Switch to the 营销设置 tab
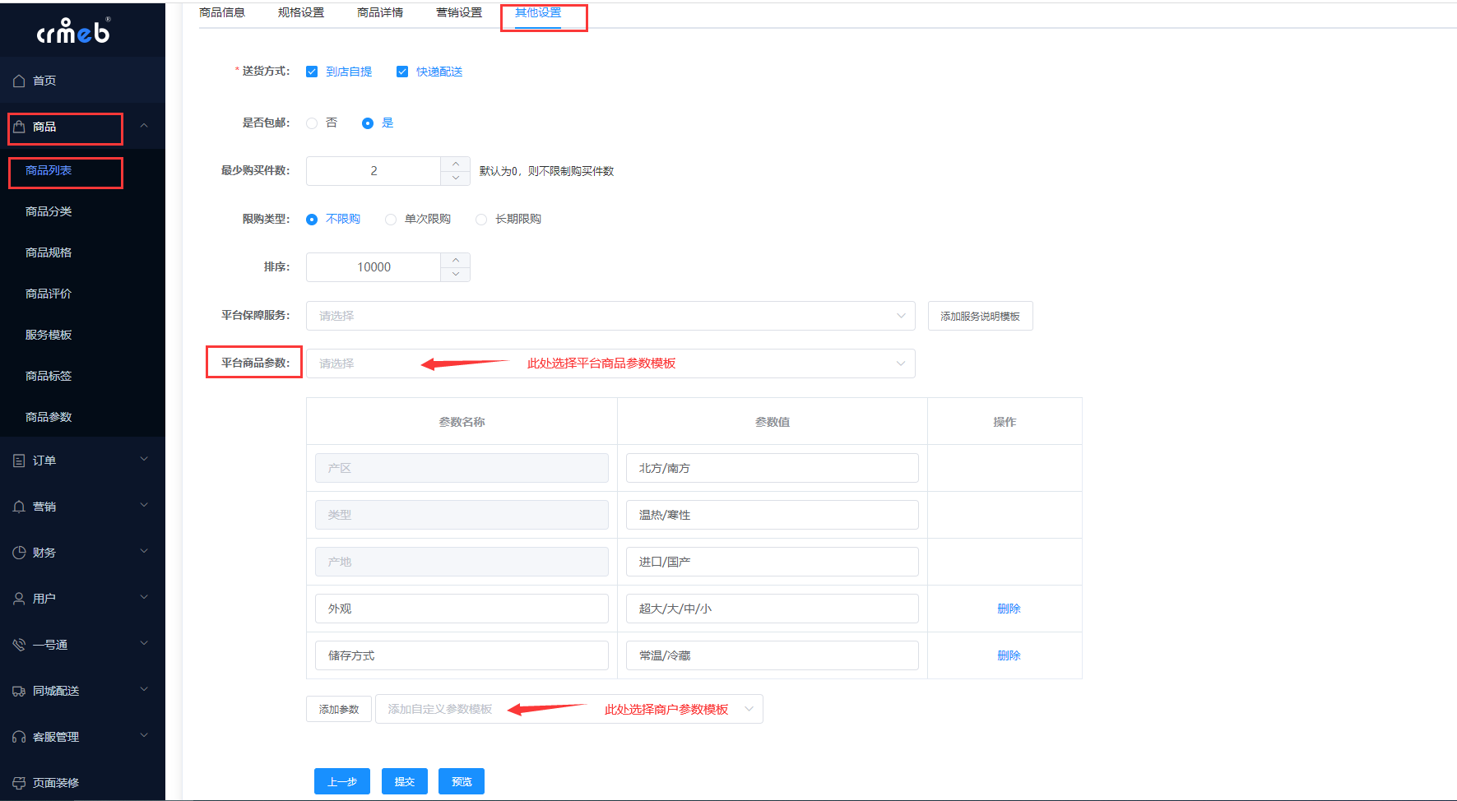The width and height of the screenshot is (1457, 801). pyautogui.click(x=459, y=13)
